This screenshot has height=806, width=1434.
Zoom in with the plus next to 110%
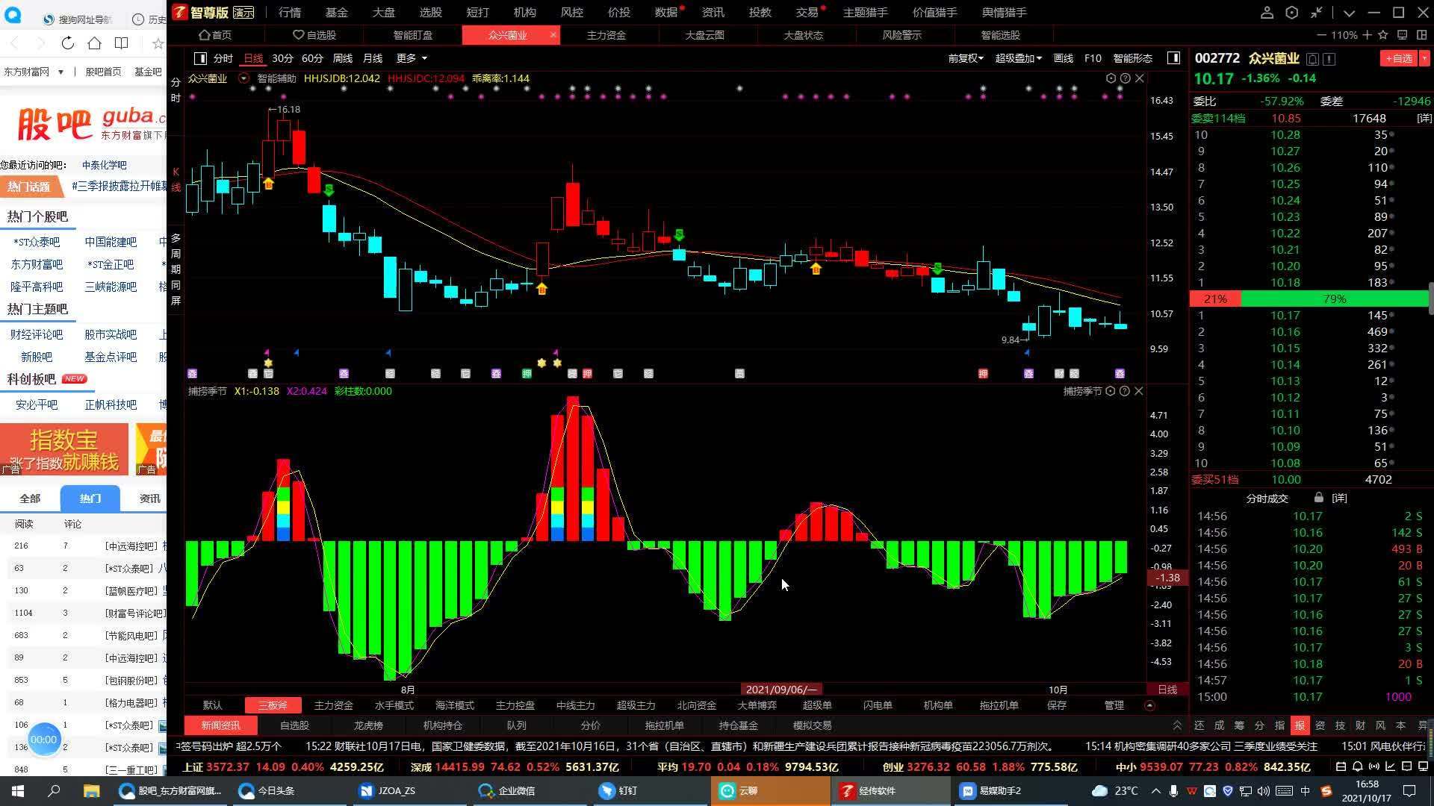tap(1367, 35)
